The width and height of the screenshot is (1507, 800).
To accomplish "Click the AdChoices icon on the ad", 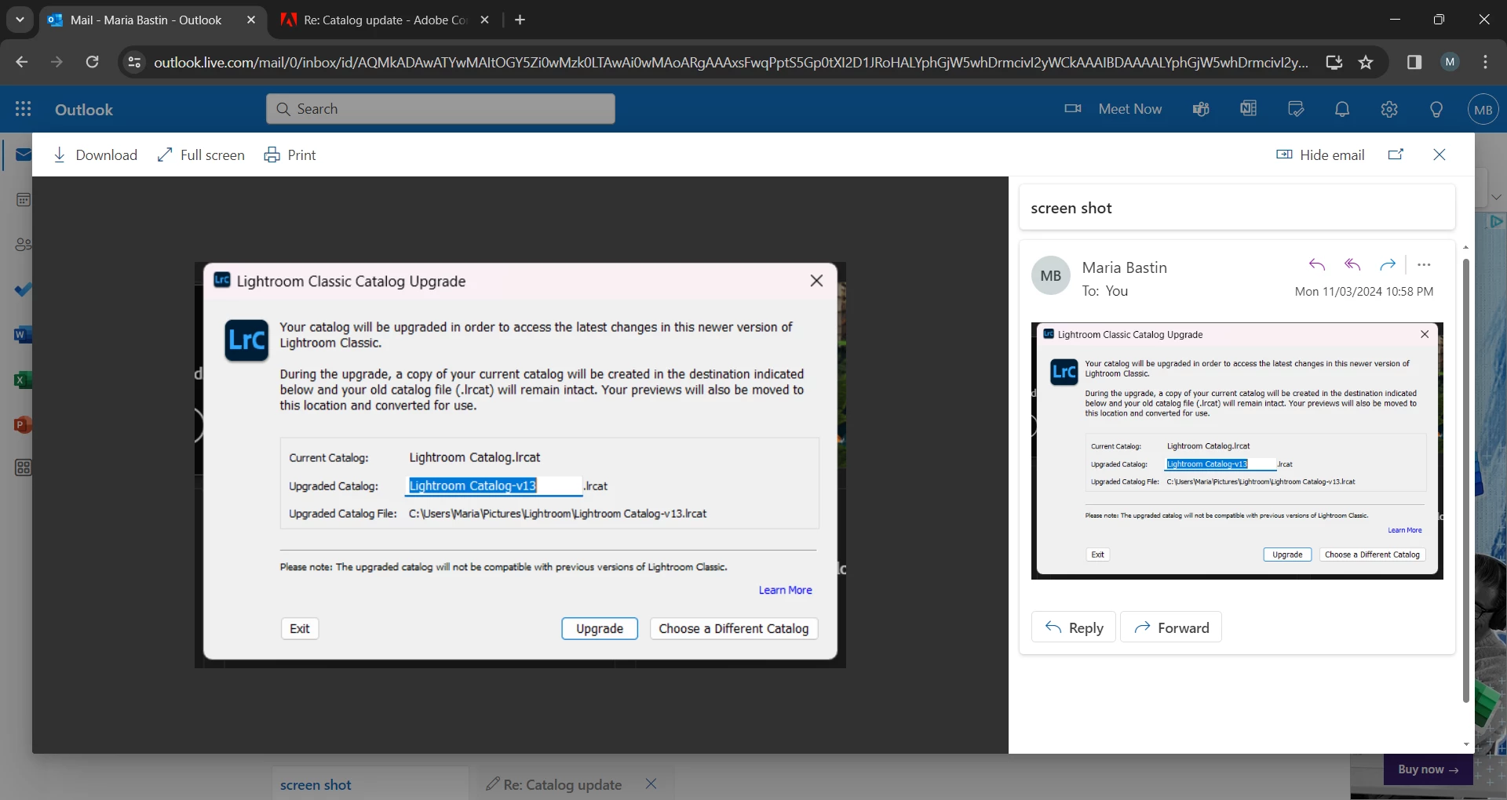I will pyautogui.click(x=1496, y=221).
